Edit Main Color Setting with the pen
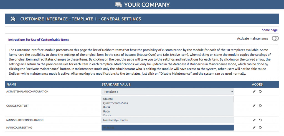284x136 pixels. point(254,127)
